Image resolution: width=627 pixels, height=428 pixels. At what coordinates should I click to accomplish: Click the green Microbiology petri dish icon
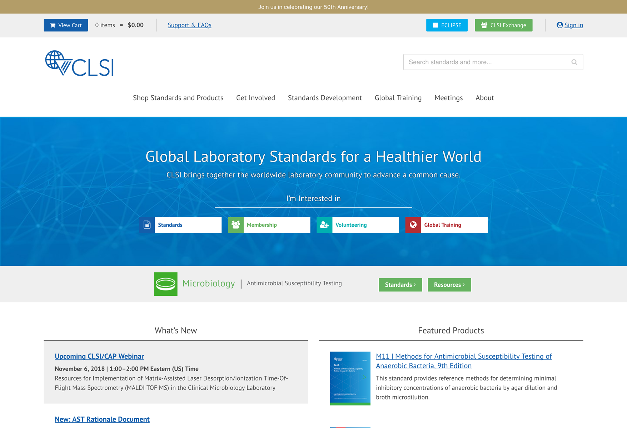tap(165, 284)
